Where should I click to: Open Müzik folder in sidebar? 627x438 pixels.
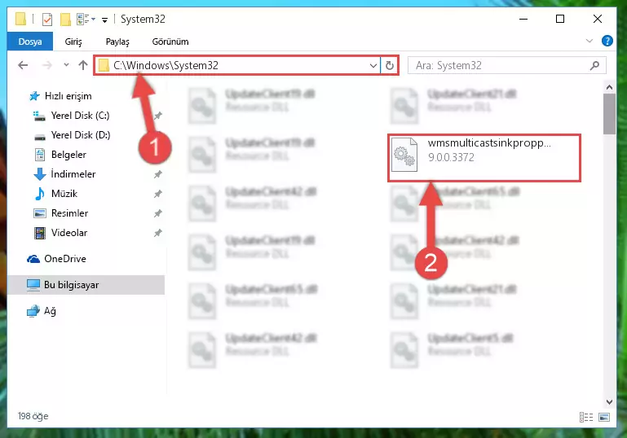(64, 194)
